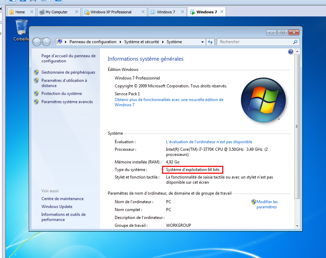326x258 pixels.
Task: Open Paramètres système avancés link
Action: pyautogui.click(x=67, y=102)
